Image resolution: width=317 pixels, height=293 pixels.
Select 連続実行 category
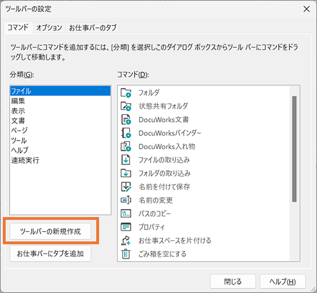60,160
